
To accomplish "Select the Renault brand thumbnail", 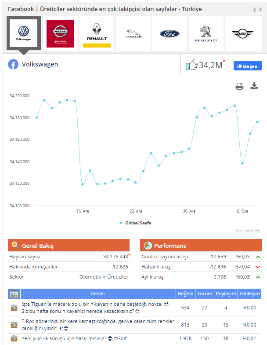I will tap(97, 33).
